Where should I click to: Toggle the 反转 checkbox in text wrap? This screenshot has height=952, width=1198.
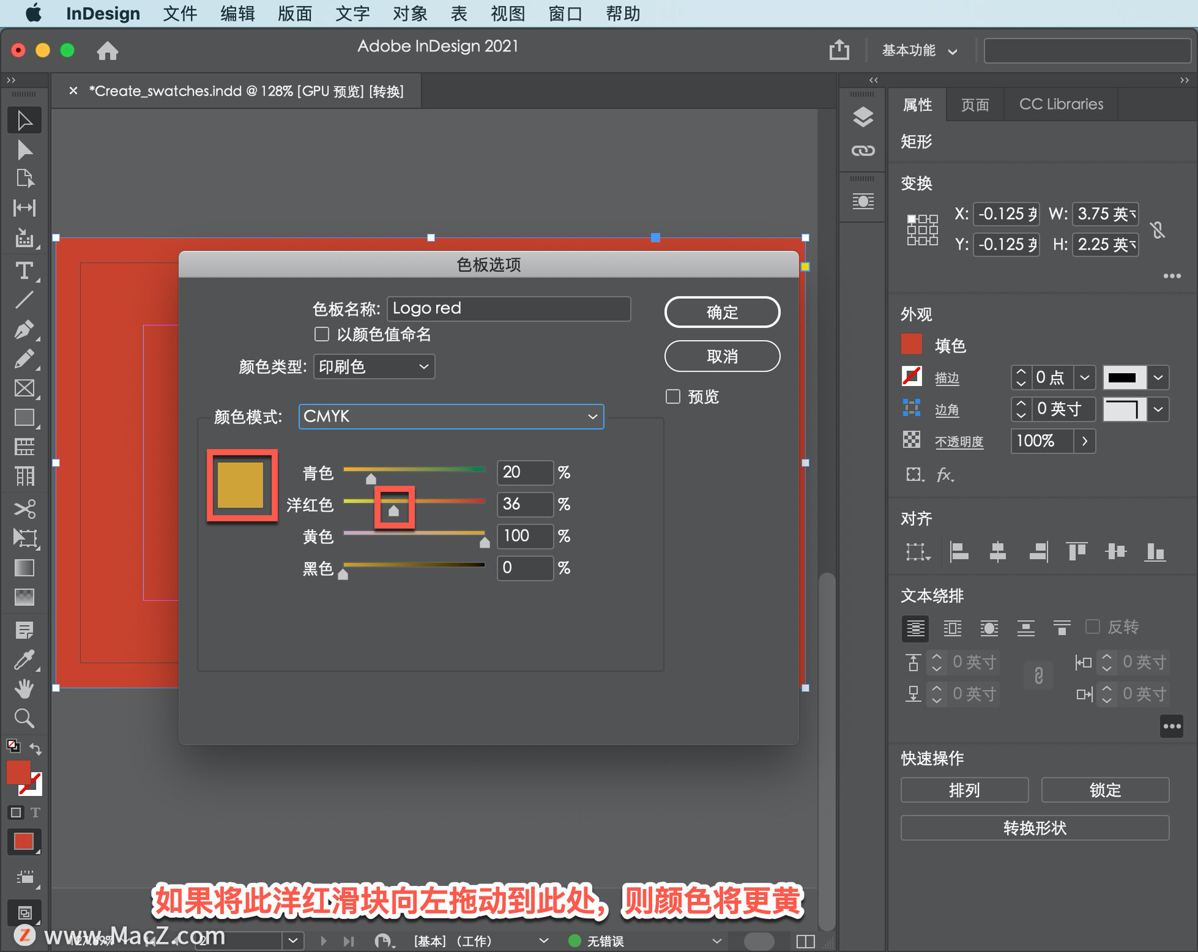point(1092,626)
